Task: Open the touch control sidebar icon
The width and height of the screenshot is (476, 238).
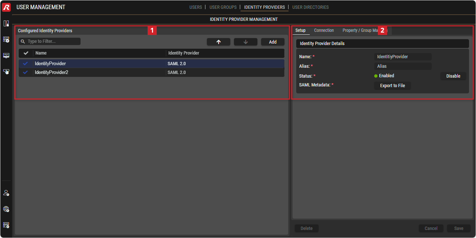Action: click(6, 71)
